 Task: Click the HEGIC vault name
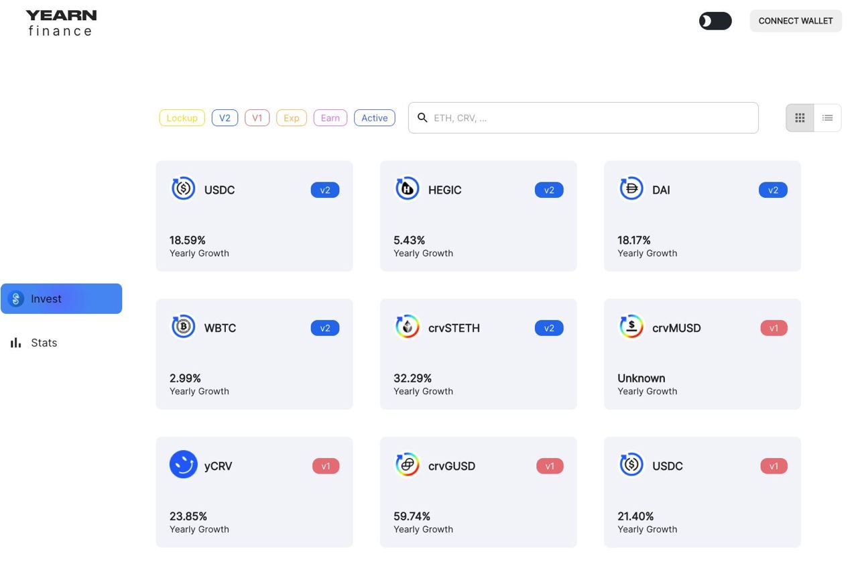coord(445,190)
